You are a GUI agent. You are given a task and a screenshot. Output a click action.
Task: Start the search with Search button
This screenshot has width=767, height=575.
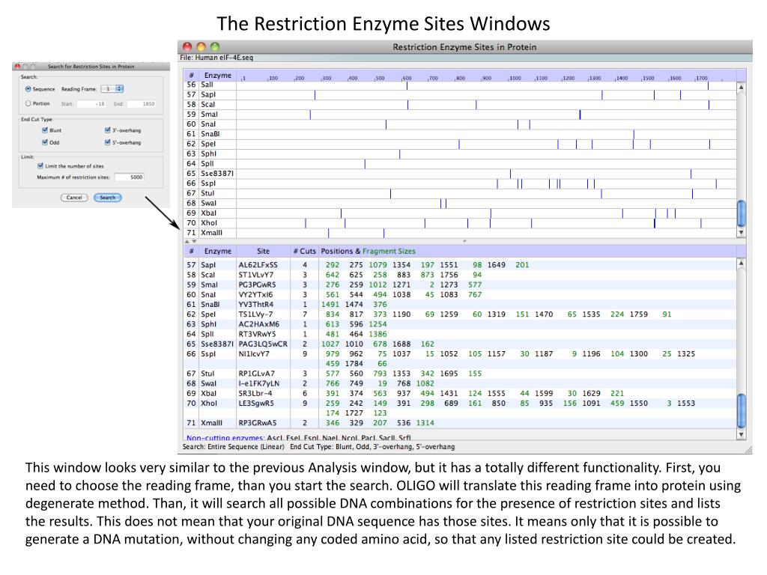pyautogui.click(x=108, y=198)
